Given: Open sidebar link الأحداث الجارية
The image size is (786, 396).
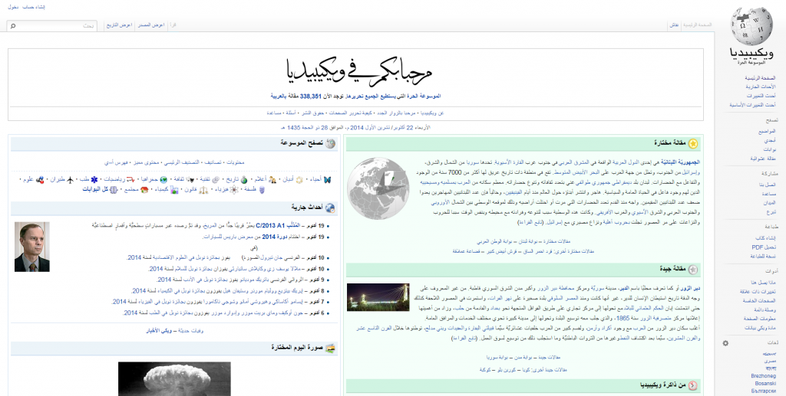Looking at the screenshot, I should pyautogui.click(x=761, y=87).
